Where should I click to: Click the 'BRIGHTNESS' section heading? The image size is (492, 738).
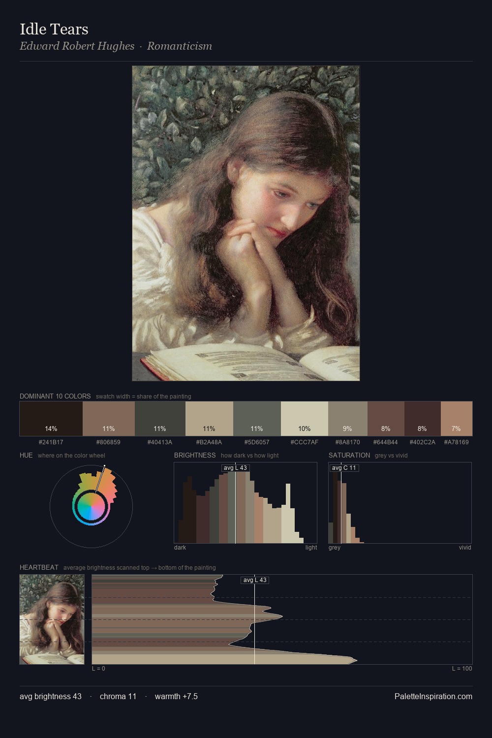tap(195, 455)
